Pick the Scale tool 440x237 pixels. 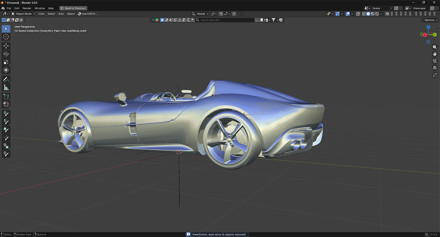(x=6, y=62)
